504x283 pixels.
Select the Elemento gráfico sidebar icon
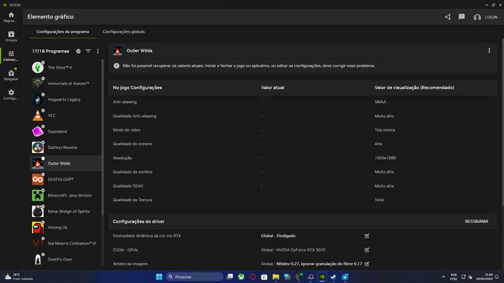(x=11, y=56)
